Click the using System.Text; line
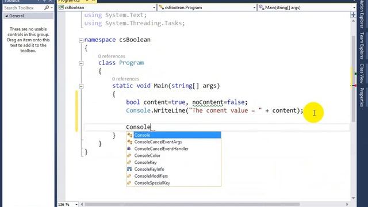368x207 pixels. [x=116, y=15]
